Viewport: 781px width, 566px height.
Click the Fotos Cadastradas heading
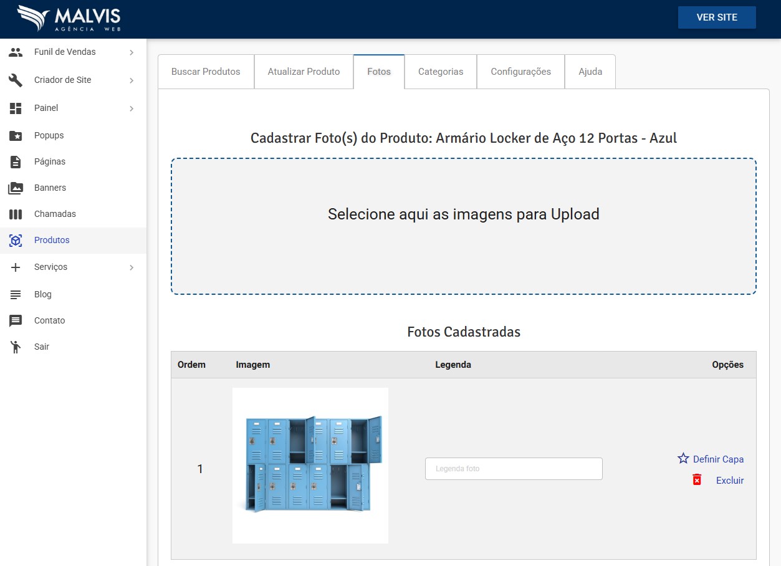(x=464, y=332)
